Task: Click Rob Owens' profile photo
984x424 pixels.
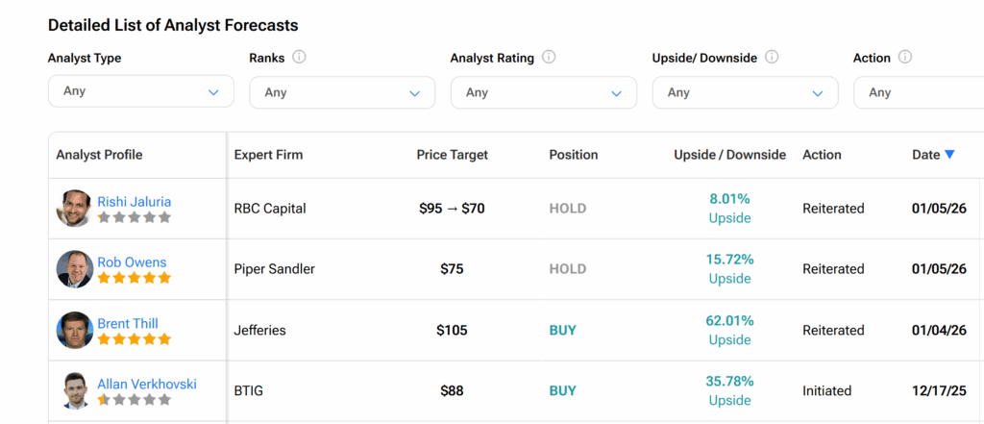Action: tap(75, 269)
